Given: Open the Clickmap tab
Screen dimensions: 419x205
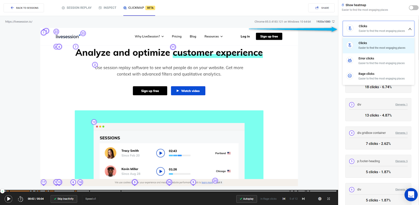Looking at the screenshot, I should (x=139, y=8).
